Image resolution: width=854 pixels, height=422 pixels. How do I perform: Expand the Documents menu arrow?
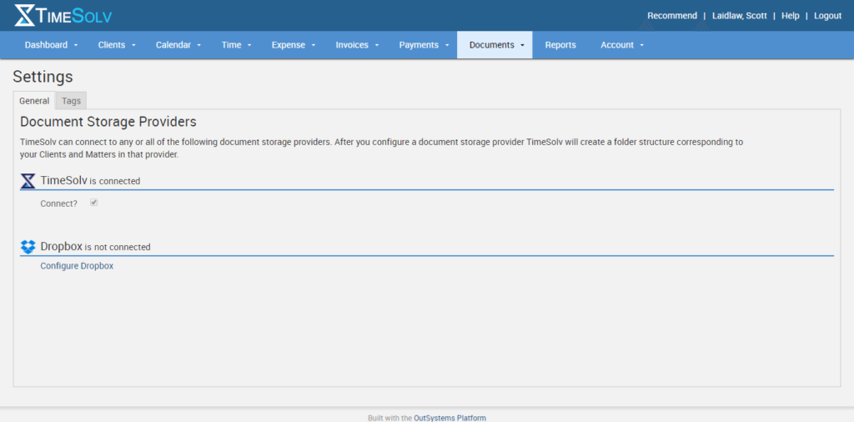point(522,45)
